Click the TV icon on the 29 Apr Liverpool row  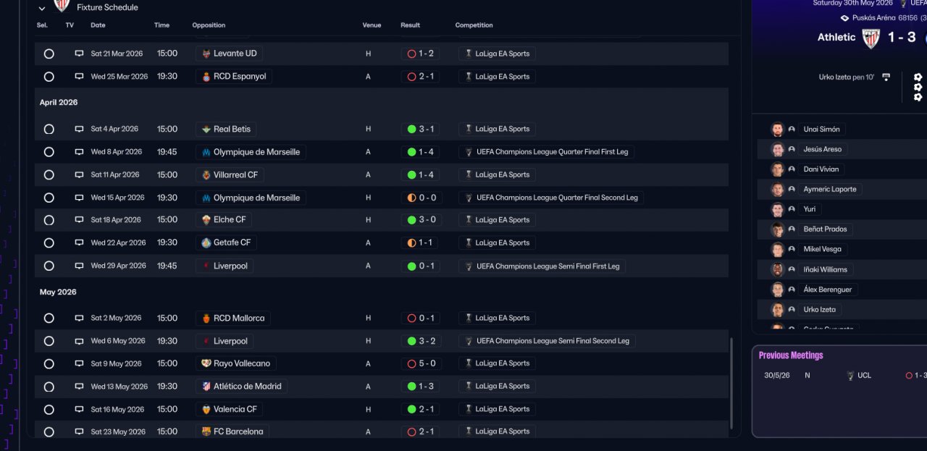(79, 266)
